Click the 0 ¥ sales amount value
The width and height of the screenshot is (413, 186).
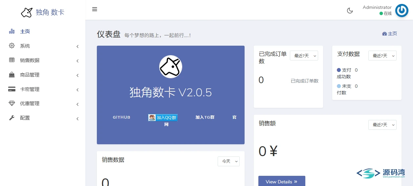tap(268, 151)
